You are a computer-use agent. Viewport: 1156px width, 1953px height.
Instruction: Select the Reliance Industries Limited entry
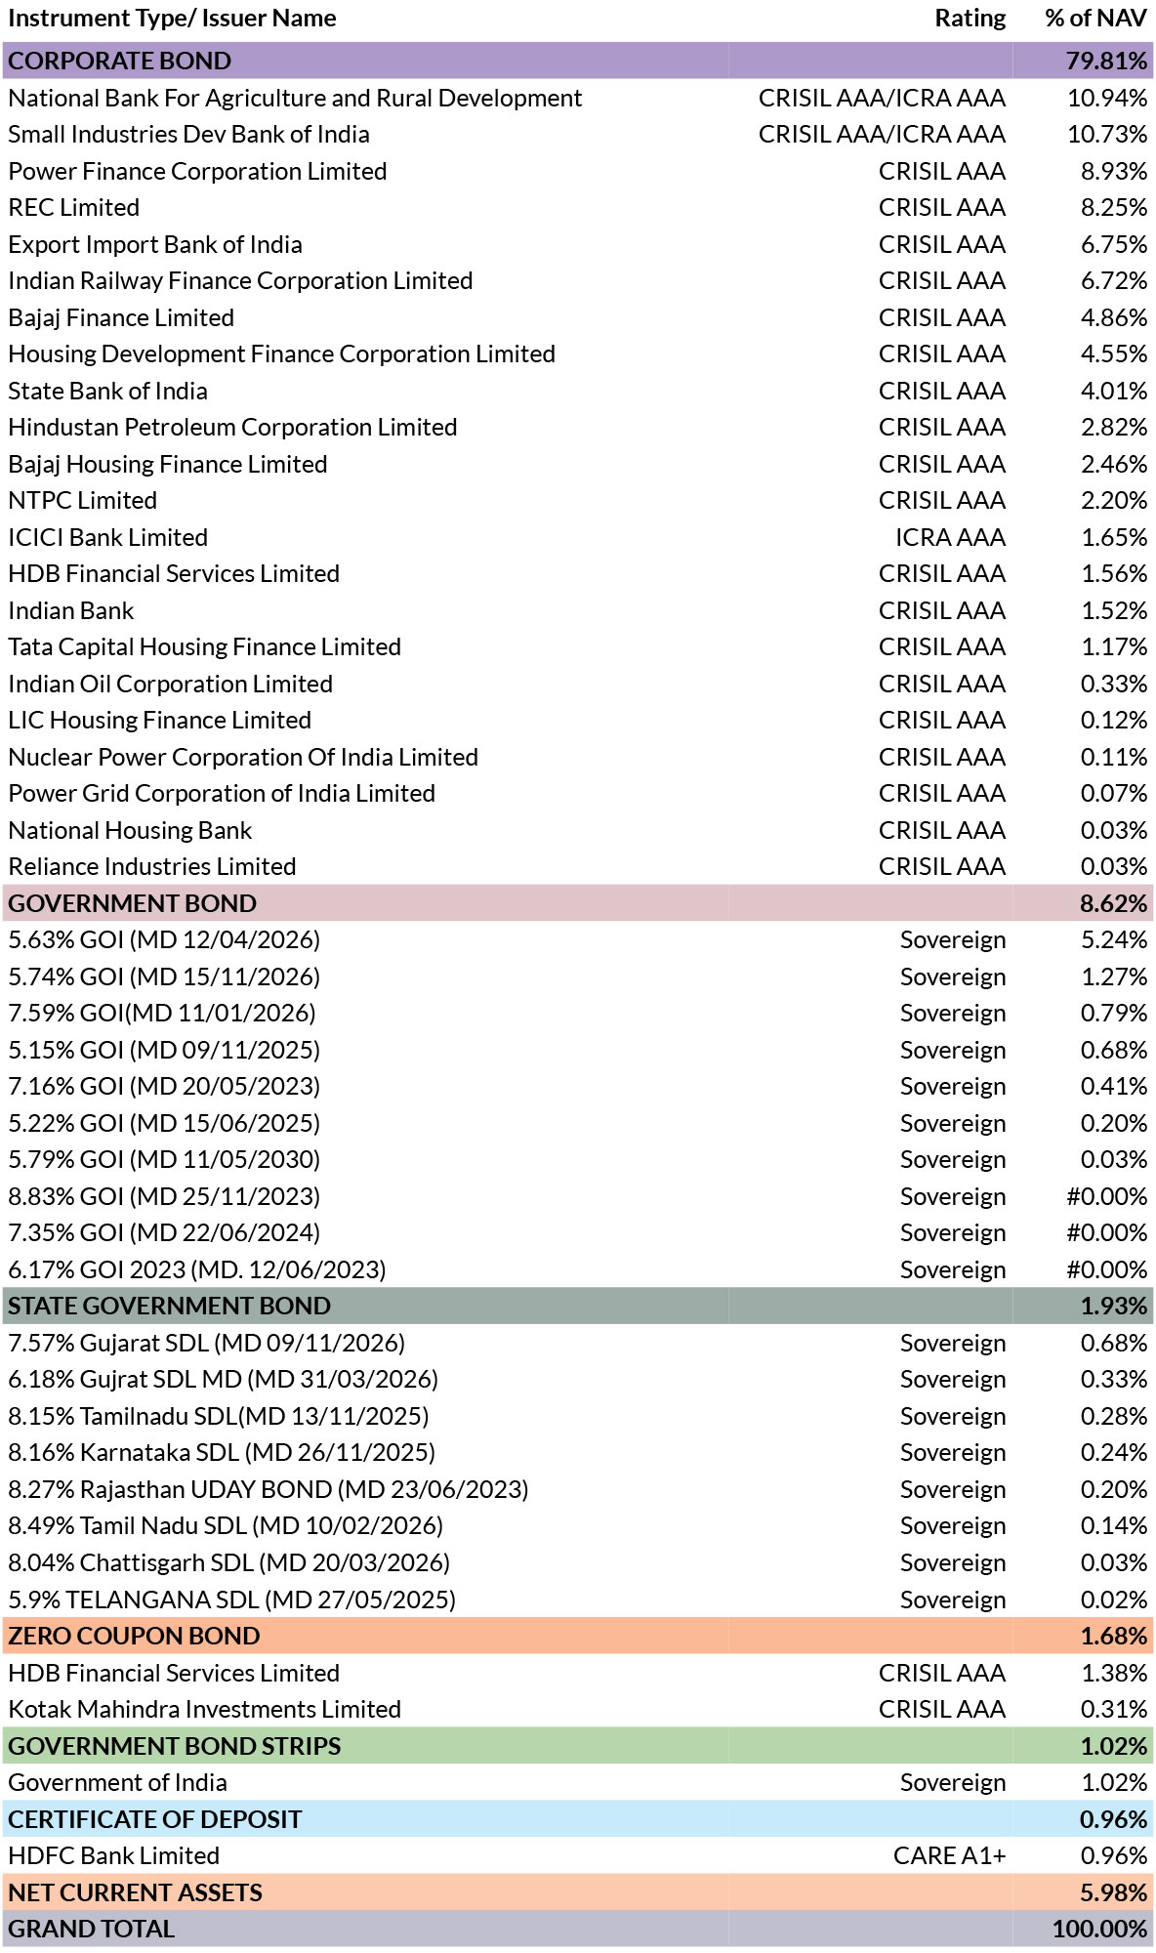coord(578,866)
